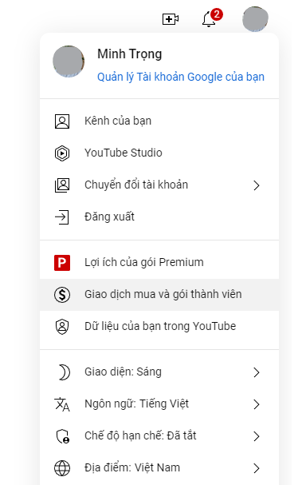Click the translate language icon
The image size is (302, 485).
62,404
